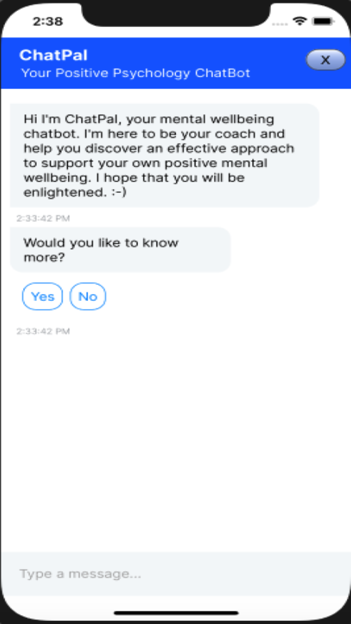The height and width of the screenshot is (624, 351).
Task: Select the message input bar at the bottom
Action: point(175,573)
